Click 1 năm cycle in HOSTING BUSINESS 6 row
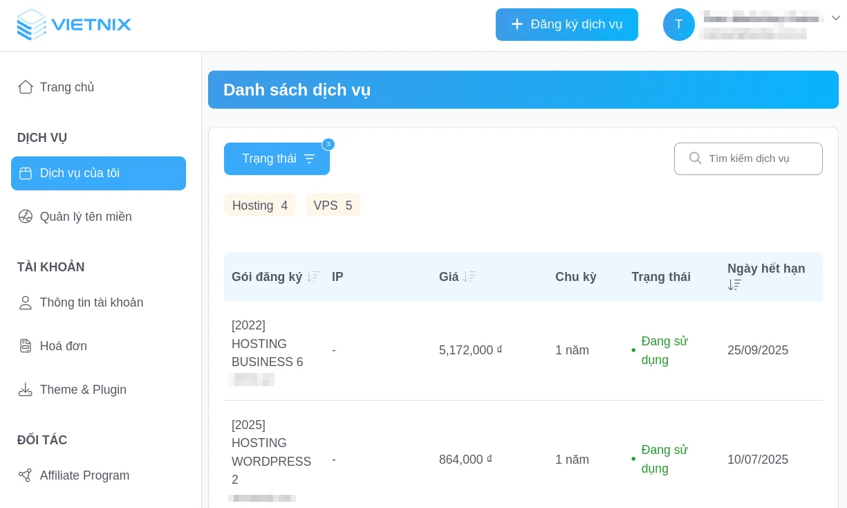This screenshot has height=508, width=847. [573, 350]
